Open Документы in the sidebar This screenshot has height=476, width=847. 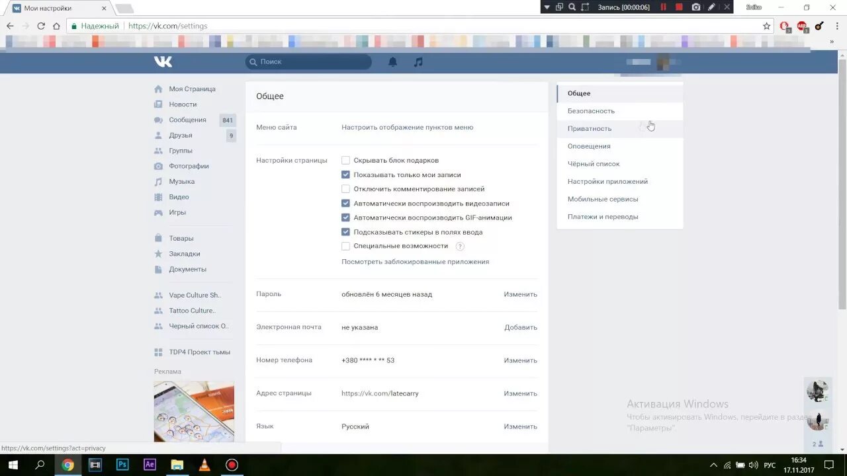tap(187, 269)
